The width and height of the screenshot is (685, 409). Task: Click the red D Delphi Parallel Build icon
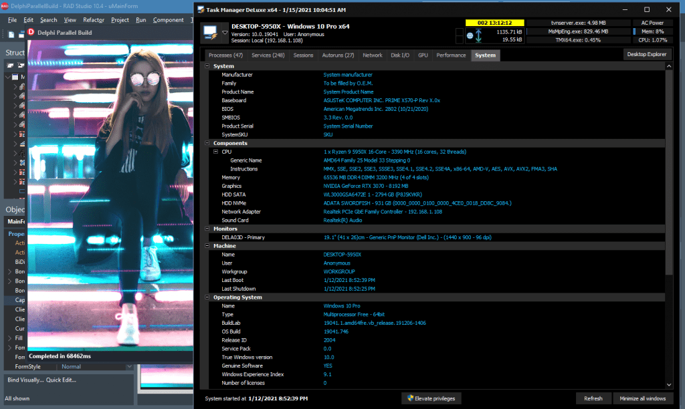coord(31,32)
